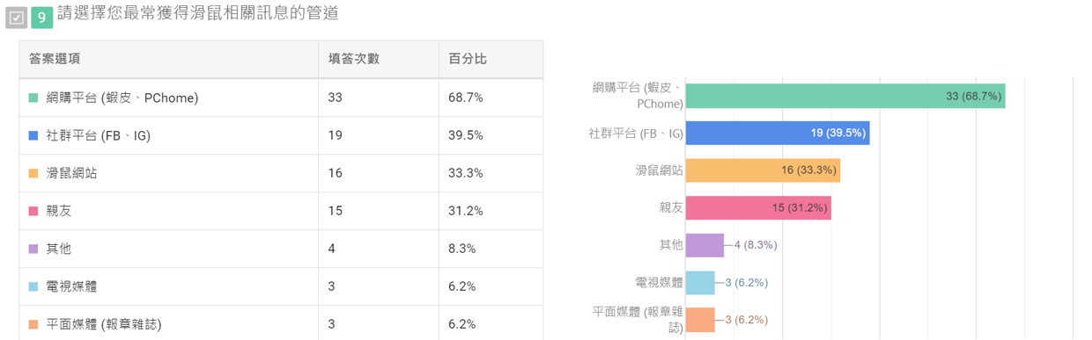
Task: Click the orange 16 (33.3%) chart bar
Action: (763, 170)
